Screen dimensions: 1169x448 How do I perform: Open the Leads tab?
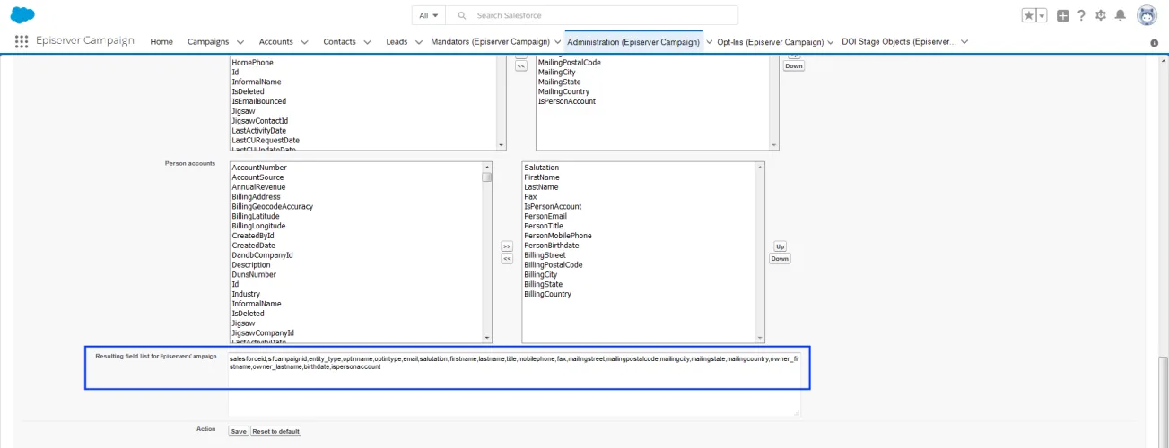[397, 41]
